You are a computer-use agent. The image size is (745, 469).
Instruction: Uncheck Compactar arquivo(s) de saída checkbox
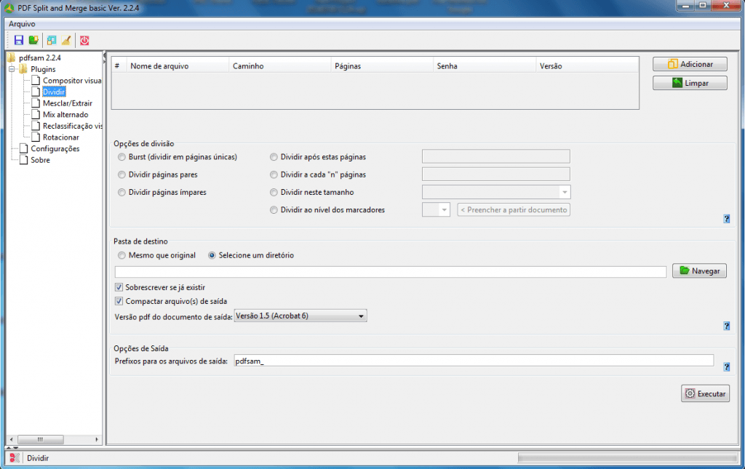click(119, 301)
